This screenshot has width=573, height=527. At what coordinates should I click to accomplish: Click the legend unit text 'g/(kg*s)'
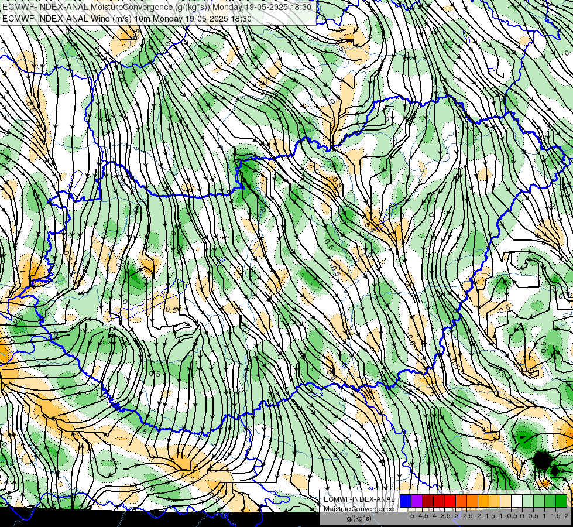click(359, 519)
